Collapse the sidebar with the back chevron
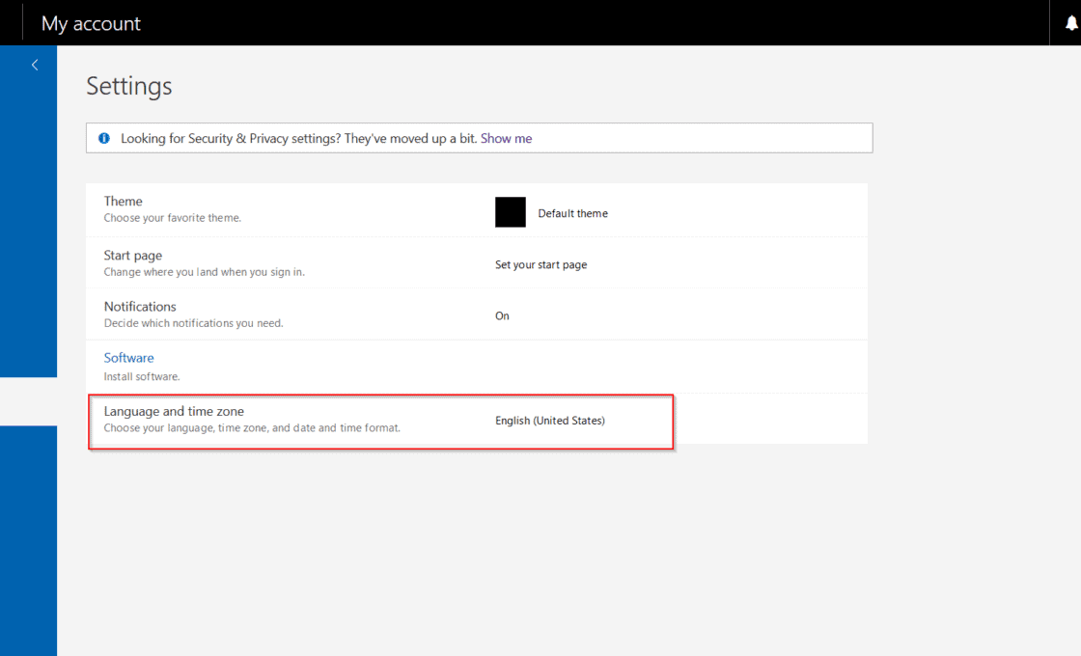This screenshot has height=656, width=1081. tap(35, 66)
